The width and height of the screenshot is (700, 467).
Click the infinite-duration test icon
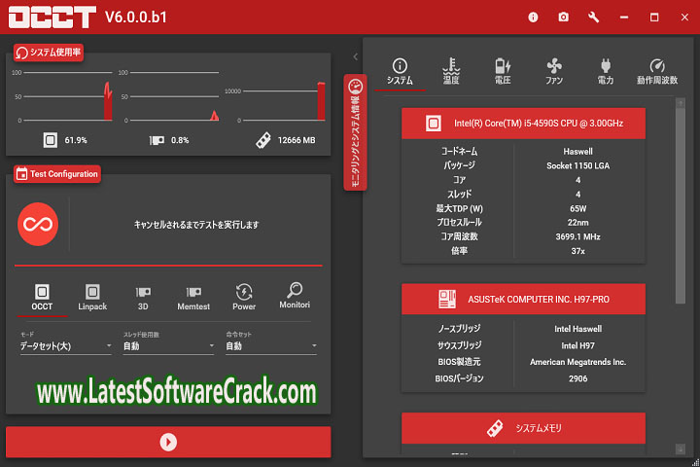point(38,225)
